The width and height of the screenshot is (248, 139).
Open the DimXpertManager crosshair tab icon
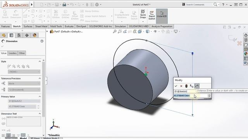pos(27,35)
